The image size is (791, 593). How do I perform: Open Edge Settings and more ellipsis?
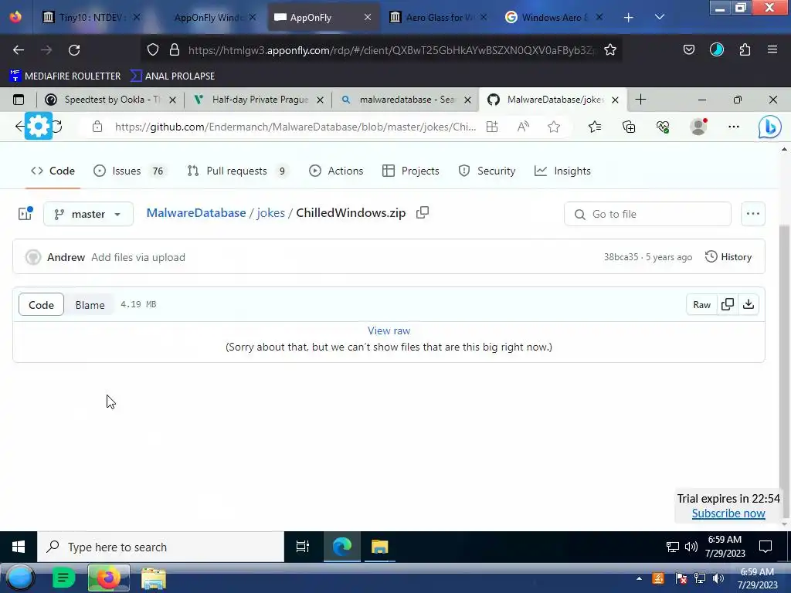coord(734,127)
